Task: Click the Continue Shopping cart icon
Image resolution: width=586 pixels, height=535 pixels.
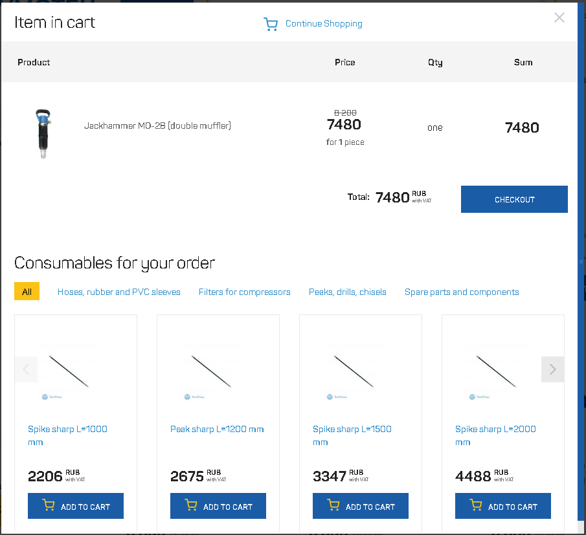Action: 271,24
